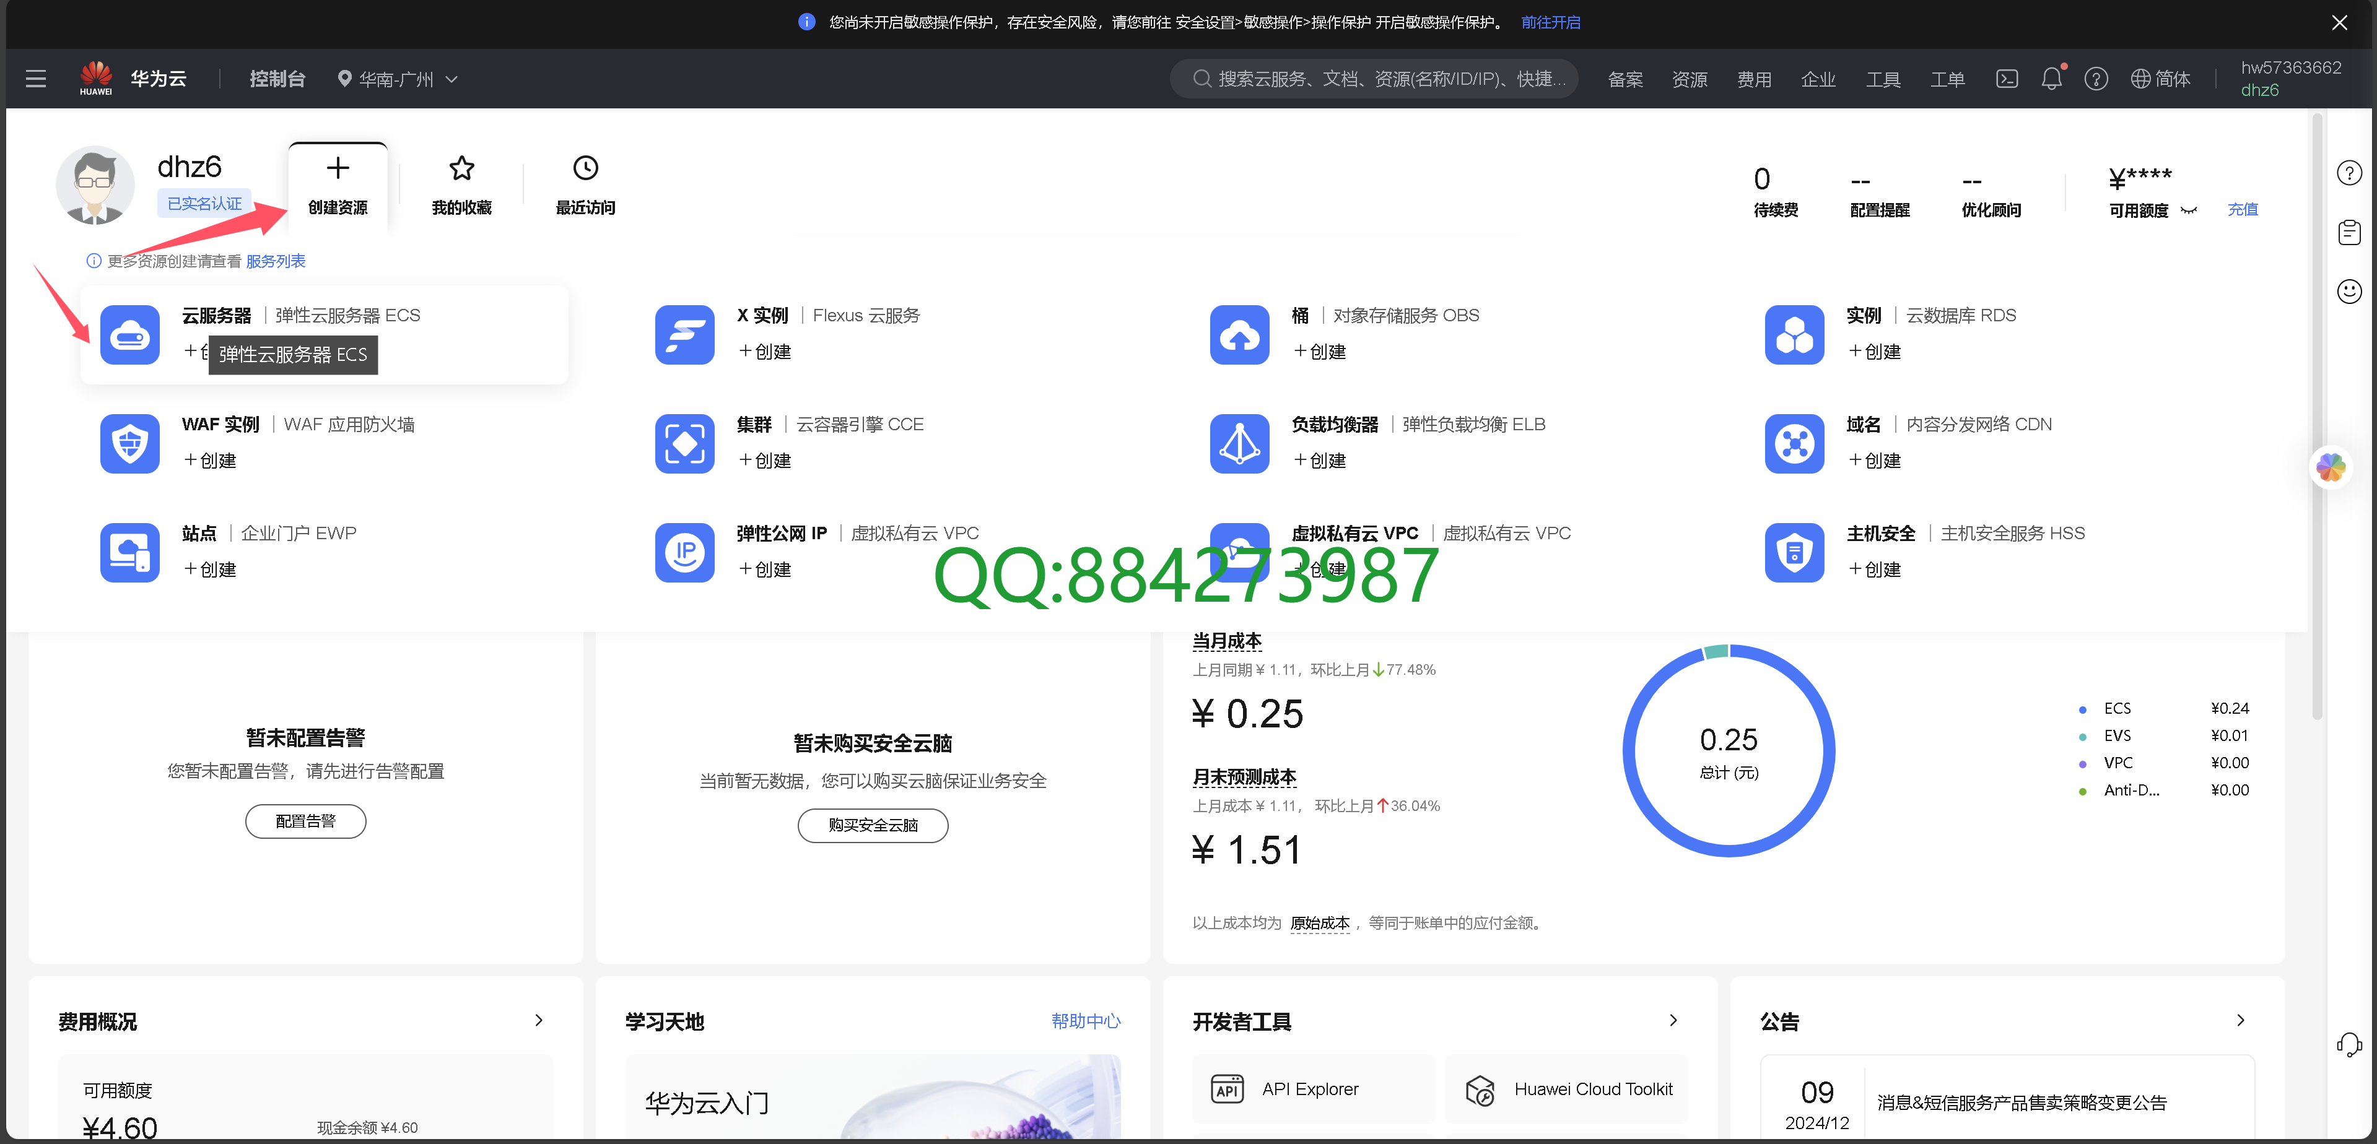Open Huawei Cloud Toolkit
The height and width of the screenshot is (1144, 2377).
click(x=1567, y=1090)
